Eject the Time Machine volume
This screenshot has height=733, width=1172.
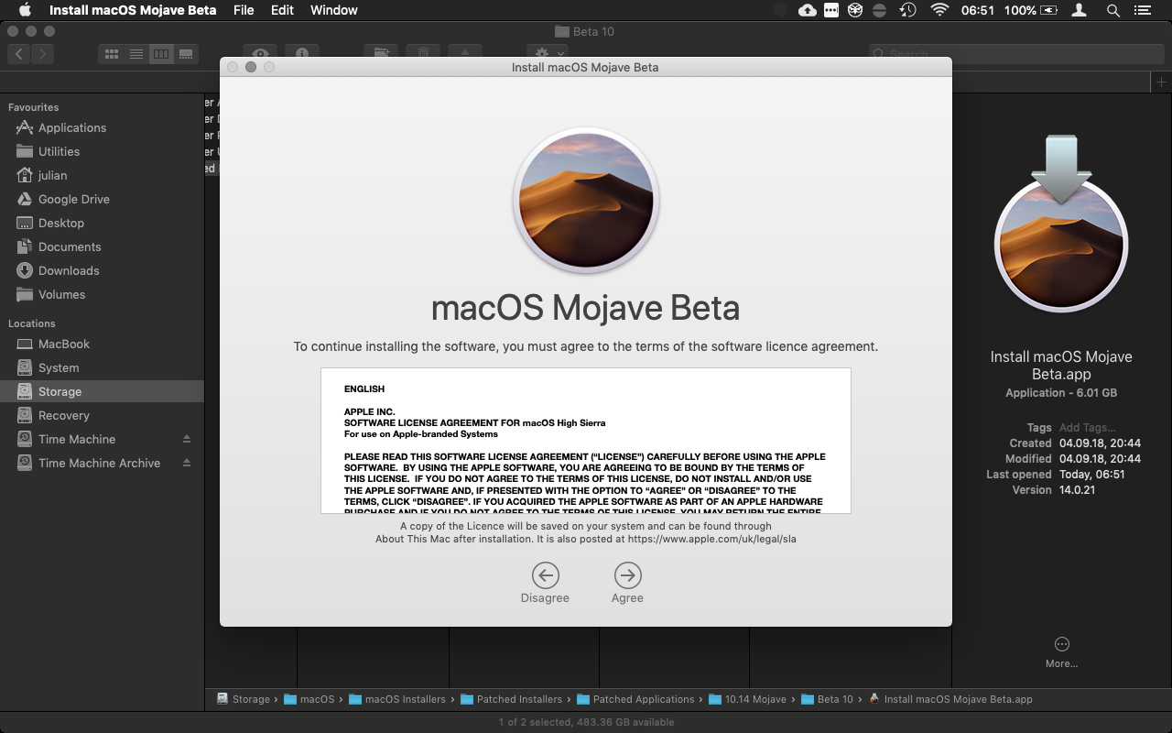(x=187, y=439)
